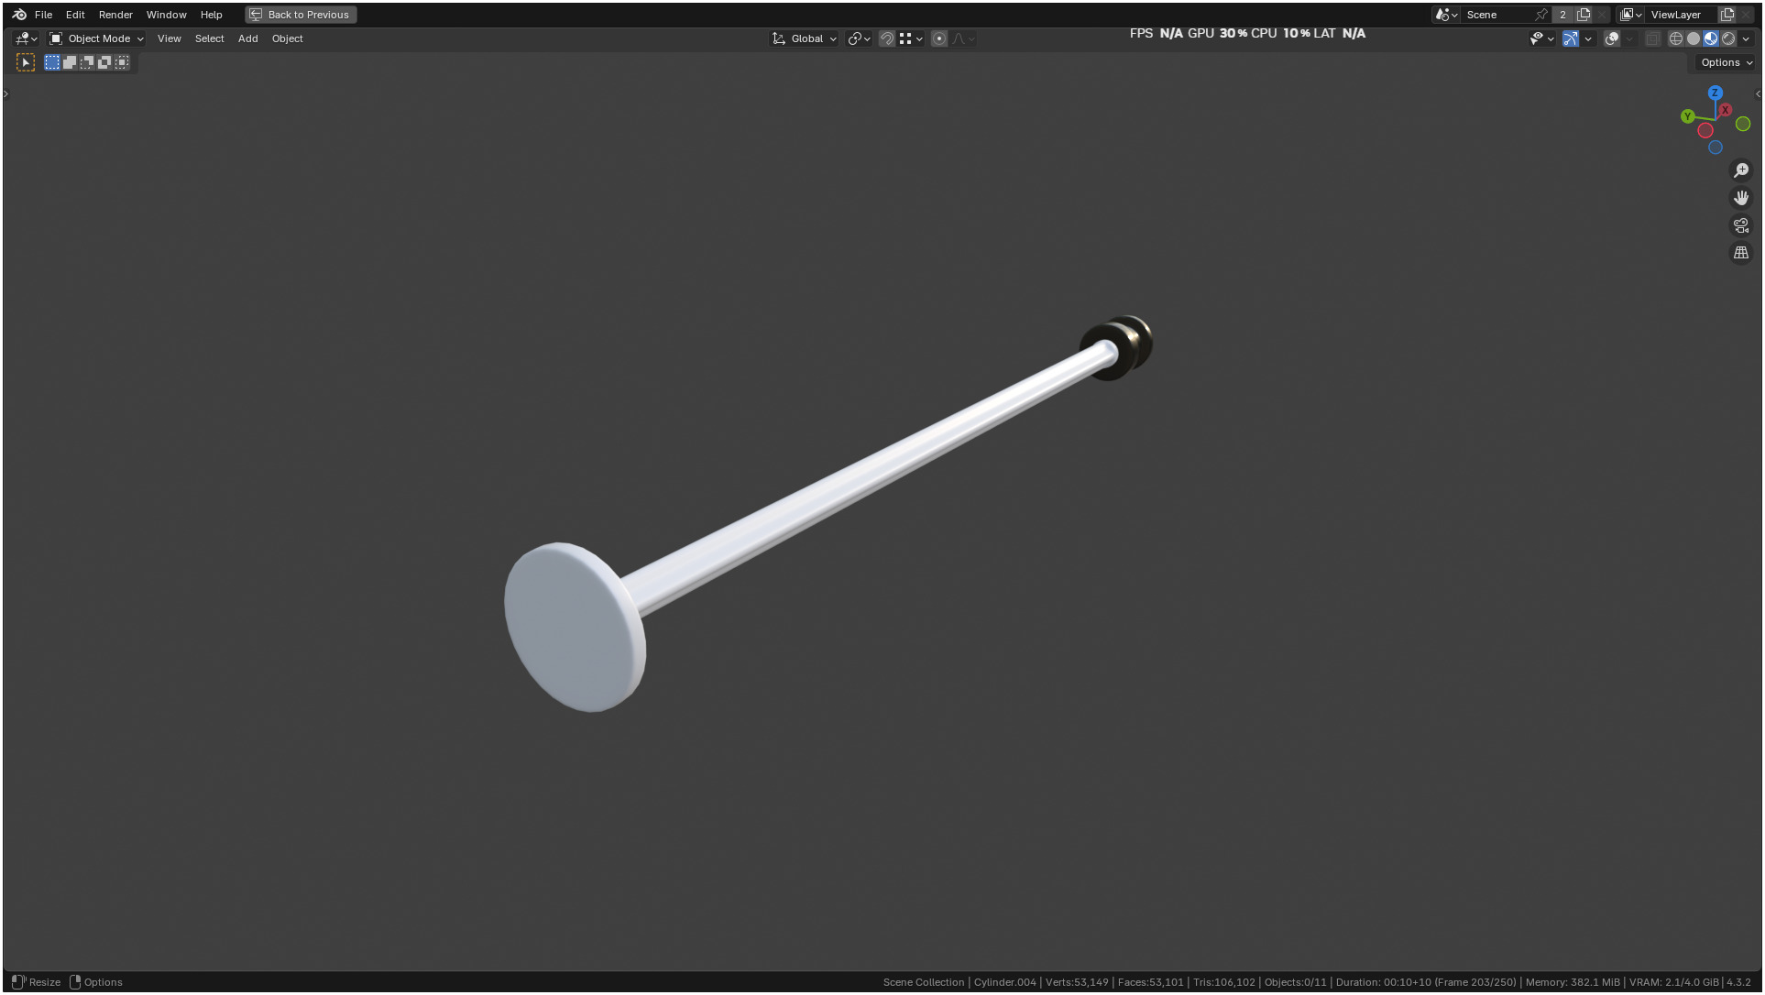
Task: Open the viewport Add menu
Action: 247,38
